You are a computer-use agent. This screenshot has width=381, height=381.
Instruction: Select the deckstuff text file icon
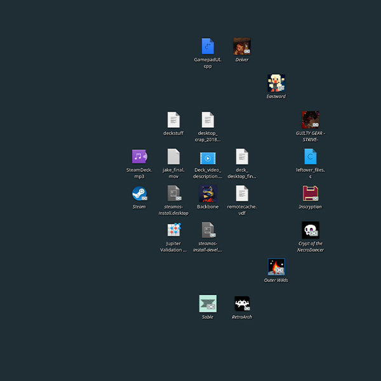point(173,119)
